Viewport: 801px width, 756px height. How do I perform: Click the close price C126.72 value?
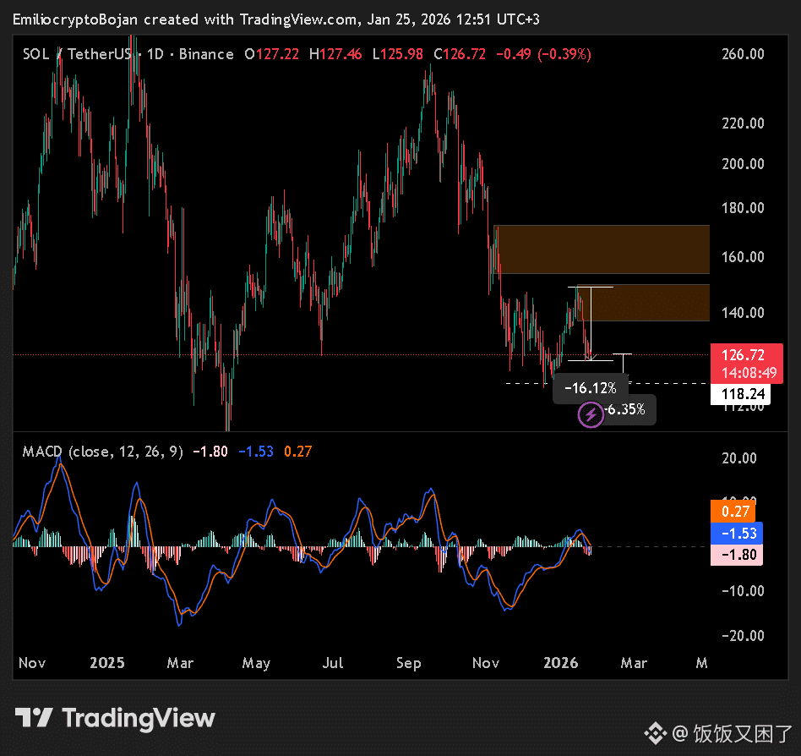click(460, 54)
